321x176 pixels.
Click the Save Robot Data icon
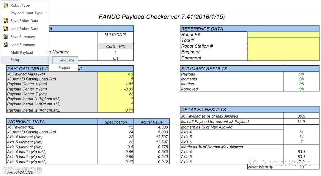pyautogui.click(x=6, y=20)
